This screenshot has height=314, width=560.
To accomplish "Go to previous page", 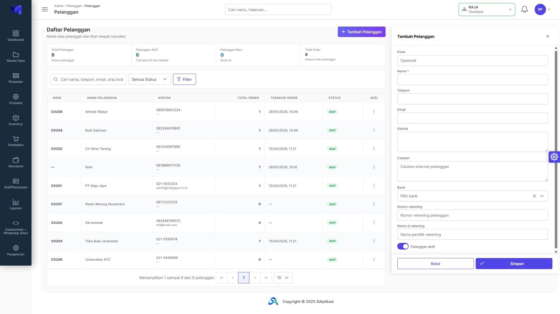I will click(x=232, y=278).
